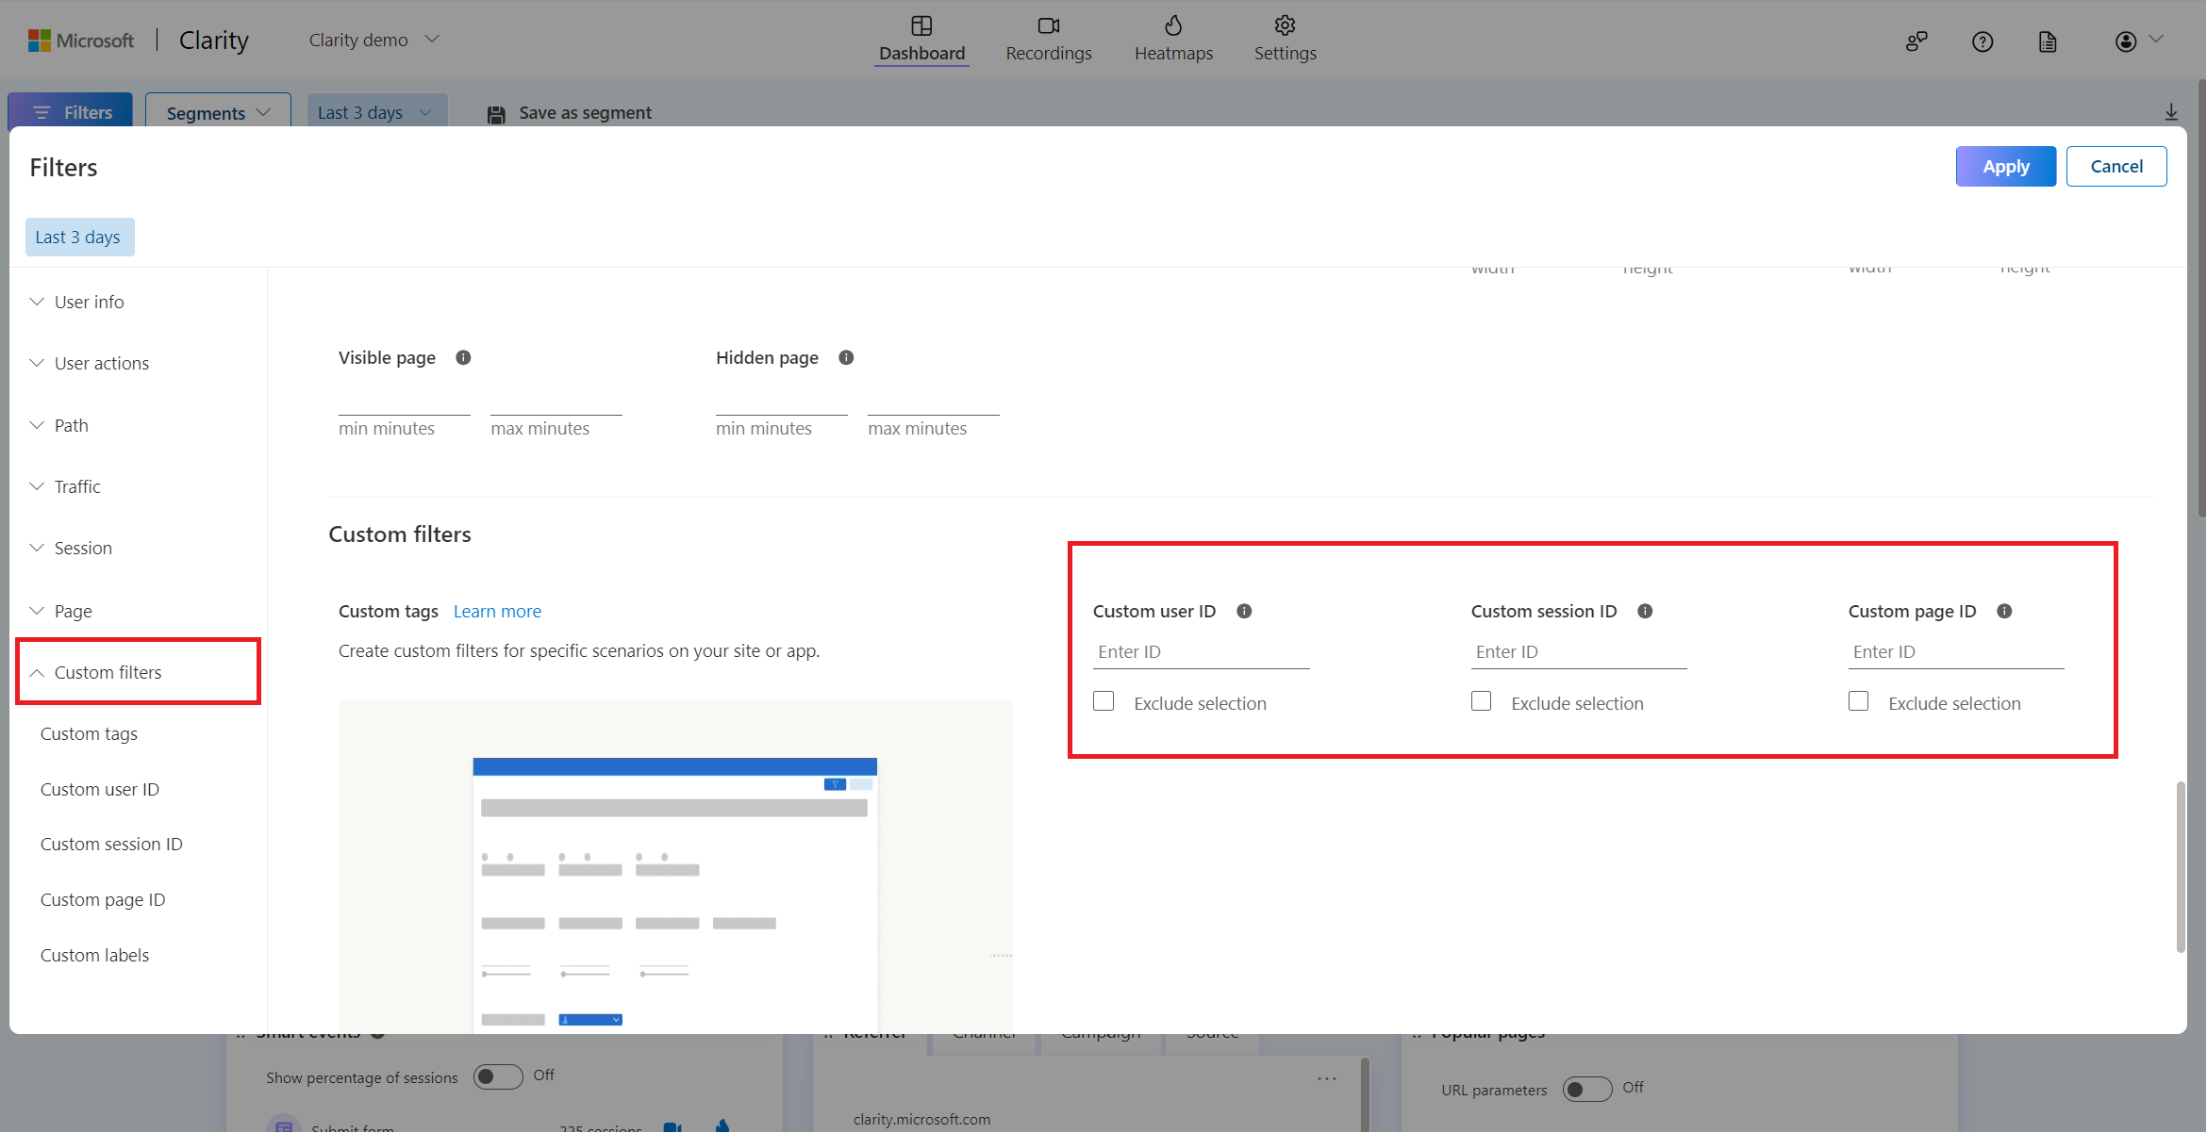Open the help question mark icon
Viewport: 2207px width, 1133px height.
click(1983, 41)
